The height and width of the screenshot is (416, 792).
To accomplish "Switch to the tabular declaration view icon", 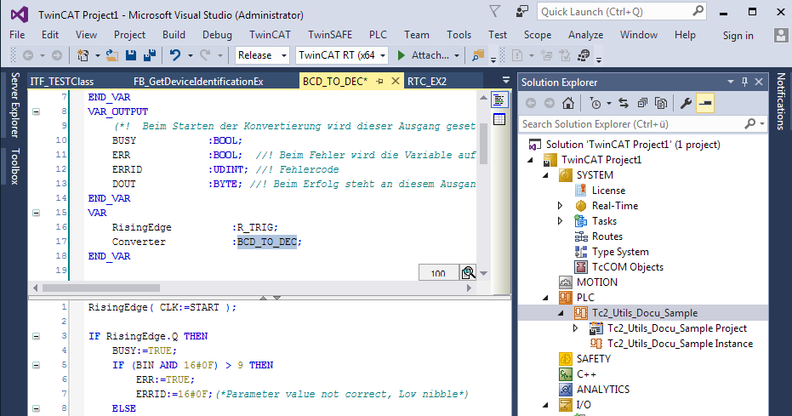I will (499, 119).
